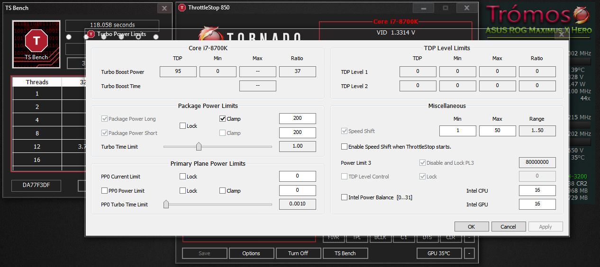Click the PP0 Power Limit value field
The image size is (600, 267).
[297, 190]
